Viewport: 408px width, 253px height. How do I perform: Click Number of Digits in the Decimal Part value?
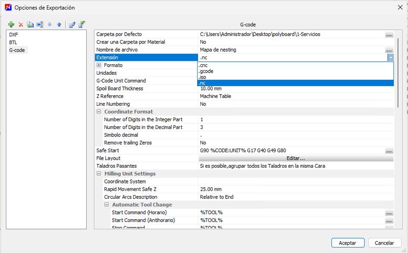pos(202,127)
